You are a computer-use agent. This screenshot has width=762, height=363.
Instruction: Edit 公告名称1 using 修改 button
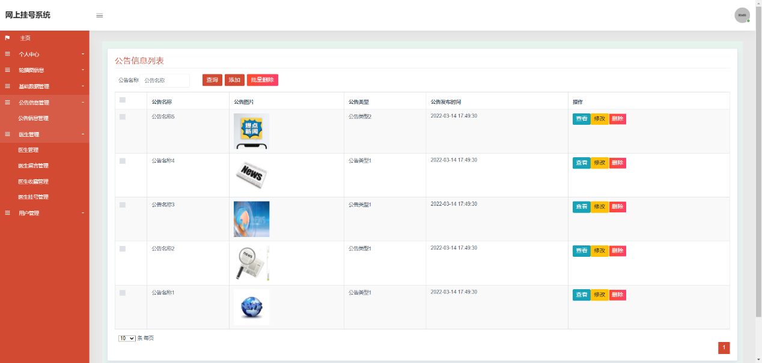pyautogui.click(x=600, y=295)
